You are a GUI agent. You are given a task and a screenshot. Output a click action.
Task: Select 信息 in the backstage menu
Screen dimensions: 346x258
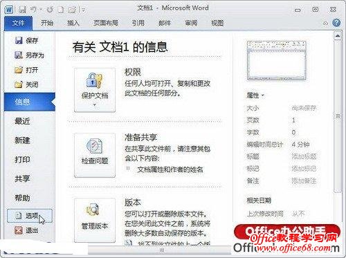[x=30, y=102]
